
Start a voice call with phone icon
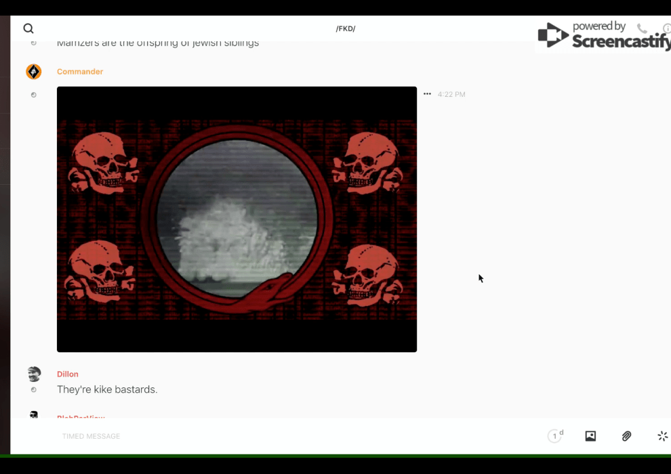(642, 28)
